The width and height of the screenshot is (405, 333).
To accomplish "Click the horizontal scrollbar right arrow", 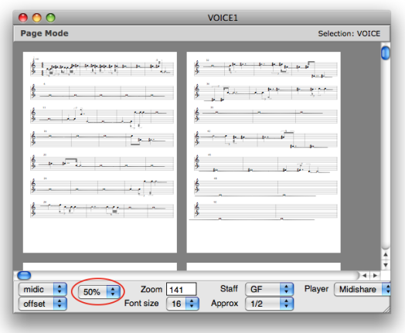I will click(x=375, y=275).
